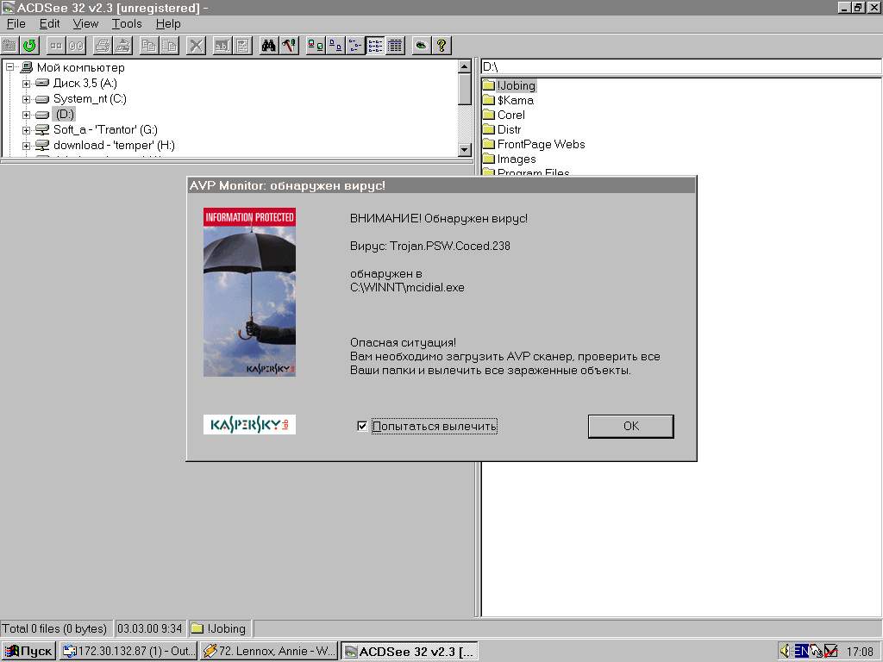
Task: Collapse the Мой компьютер root node
Action: click(10, 67)
